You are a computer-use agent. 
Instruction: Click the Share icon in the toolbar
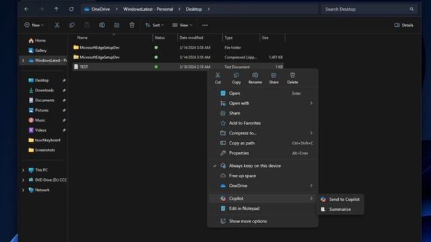coord(117,25)
